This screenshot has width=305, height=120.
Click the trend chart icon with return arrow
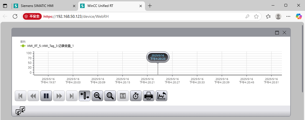pyautogui.click(x=161, y=96)
